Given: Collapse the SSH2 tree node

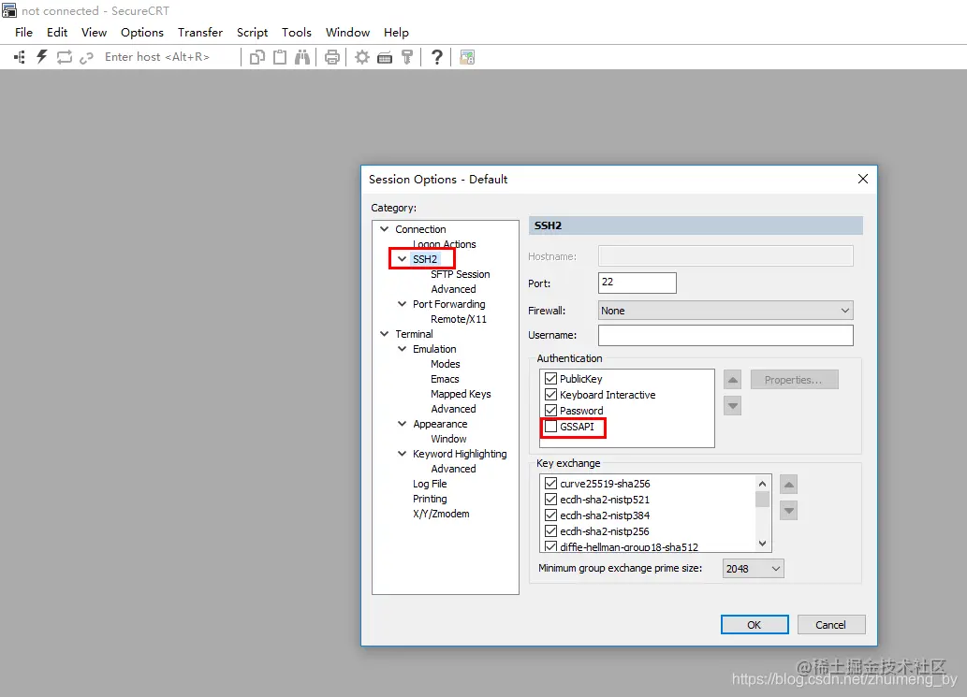Looking at the screenshot, I should point(403,259).
